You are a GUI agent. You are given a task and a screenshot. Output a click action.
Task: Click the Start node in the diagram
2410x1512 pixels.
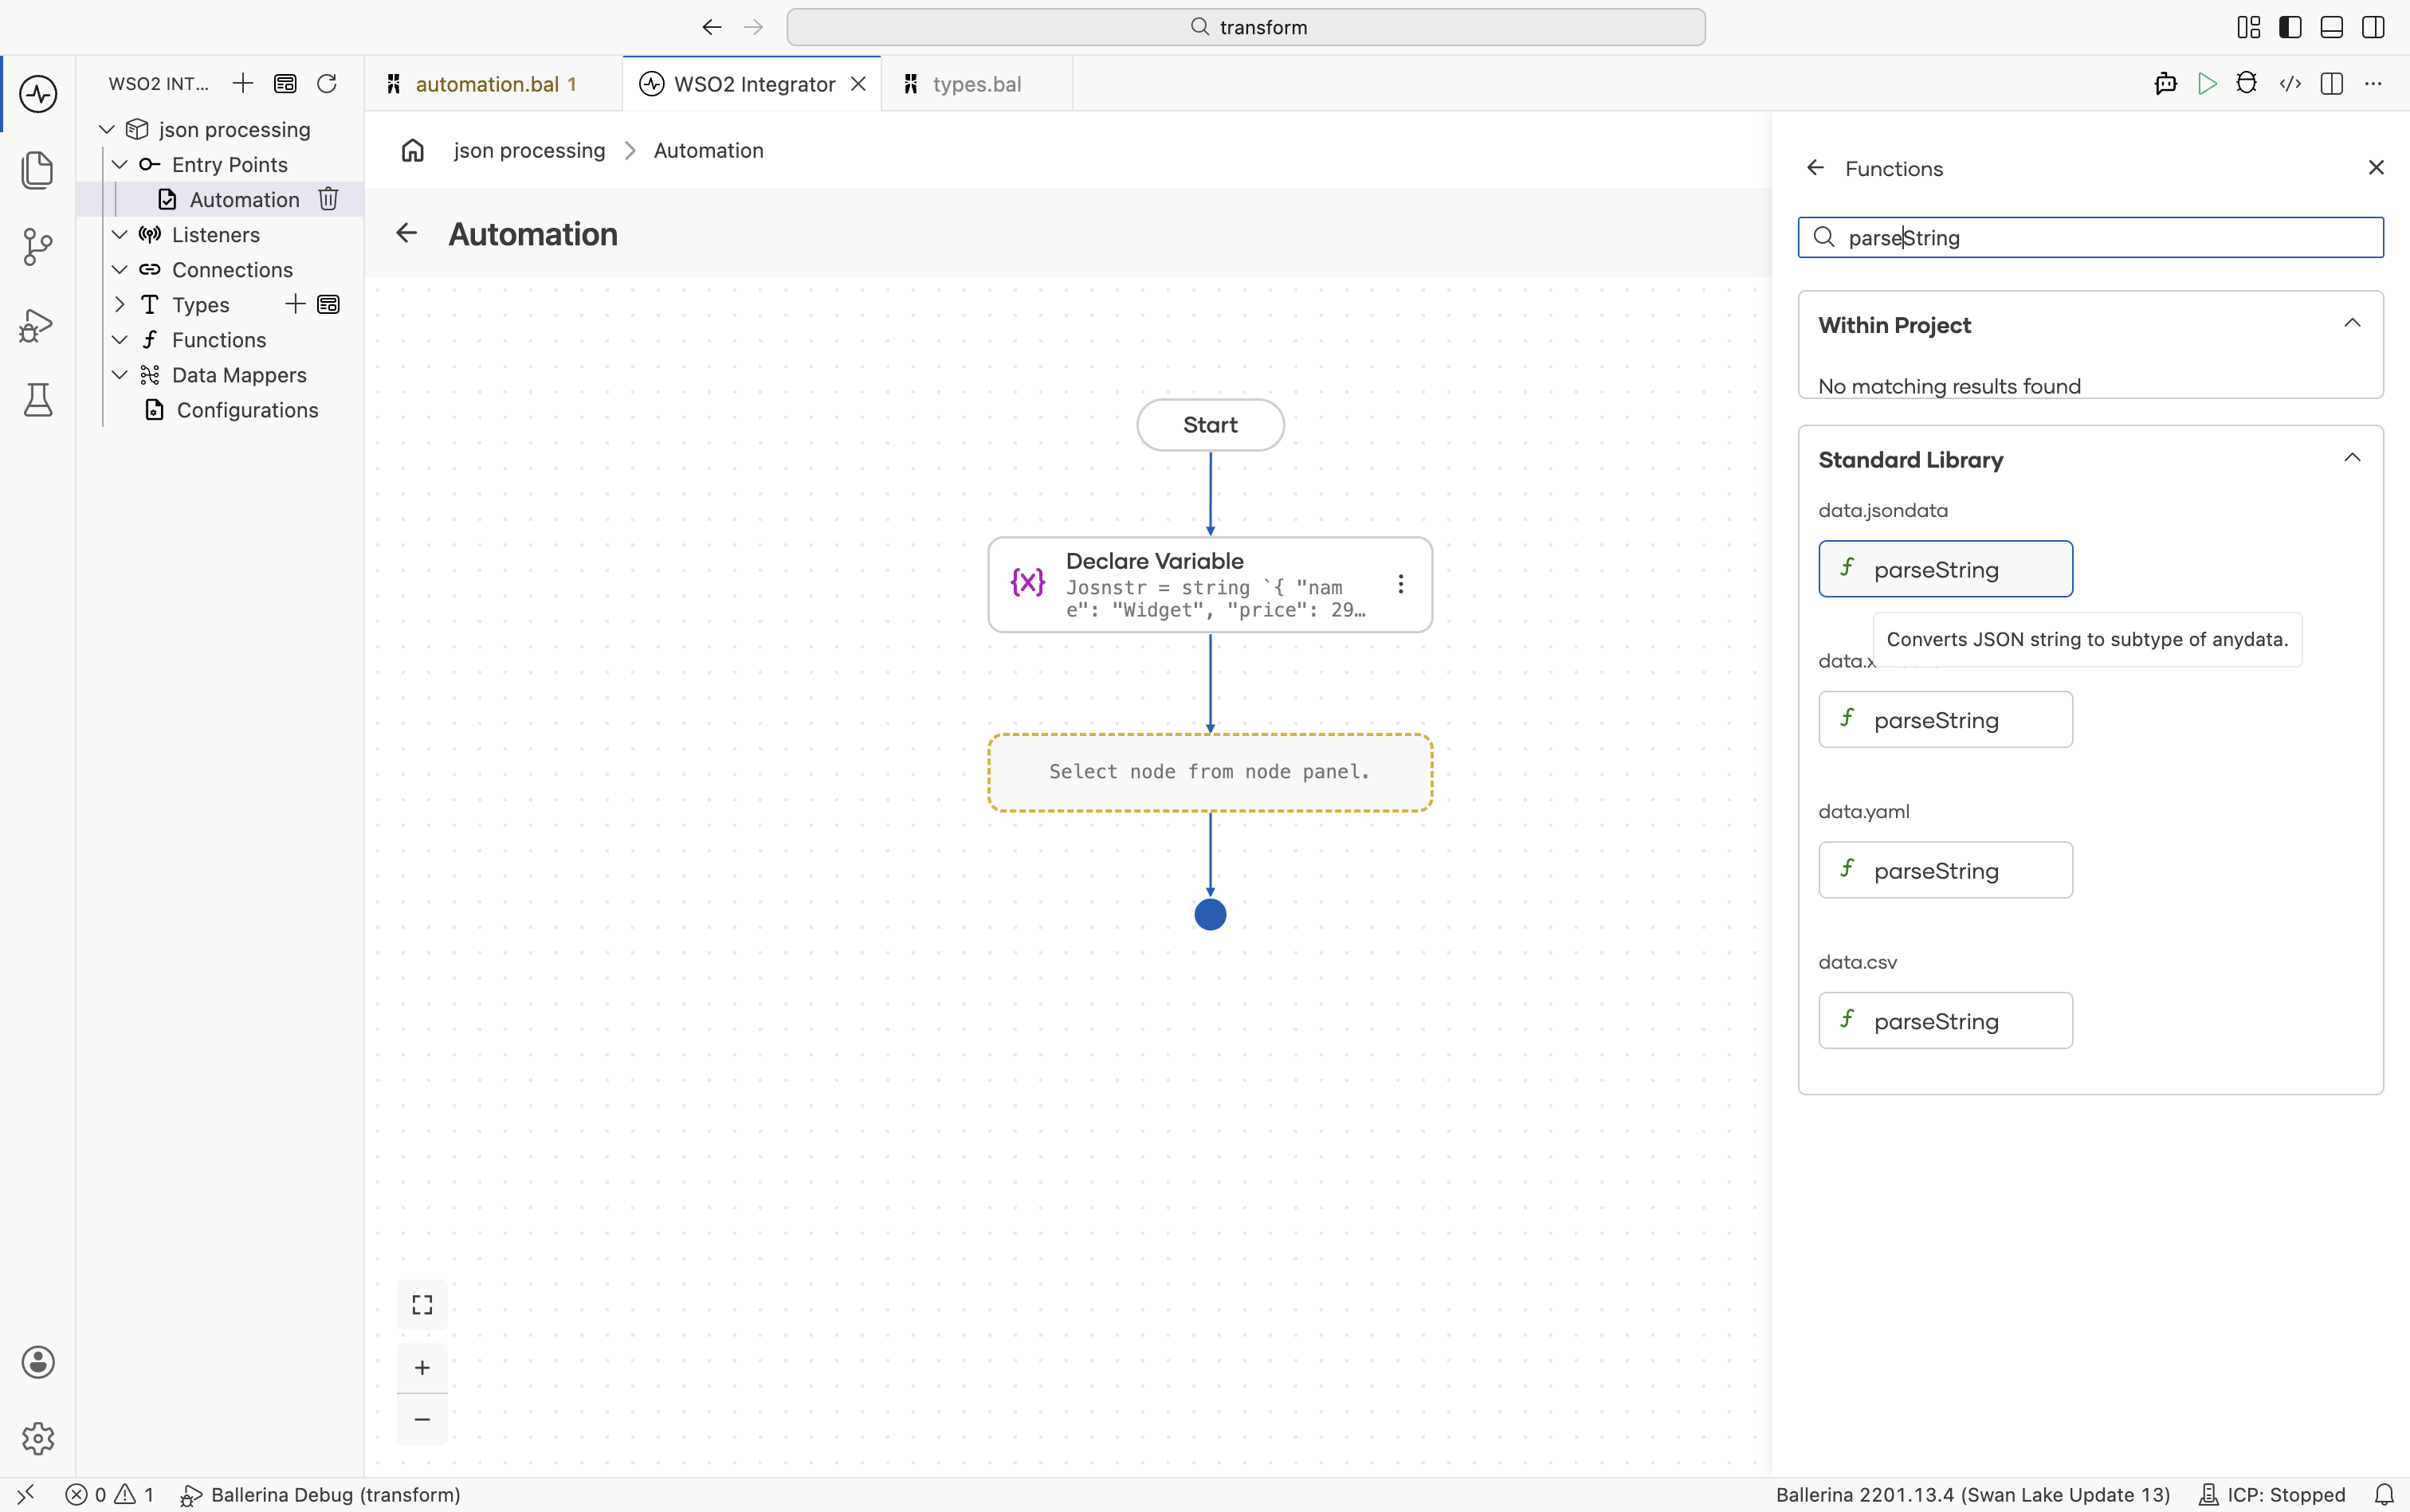click(x=1210, y=425)
